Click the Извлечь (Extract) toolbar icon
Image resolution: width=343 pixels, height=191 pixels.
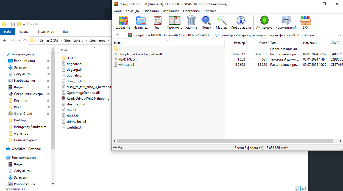pyautogui.click(x=141, y=22)
